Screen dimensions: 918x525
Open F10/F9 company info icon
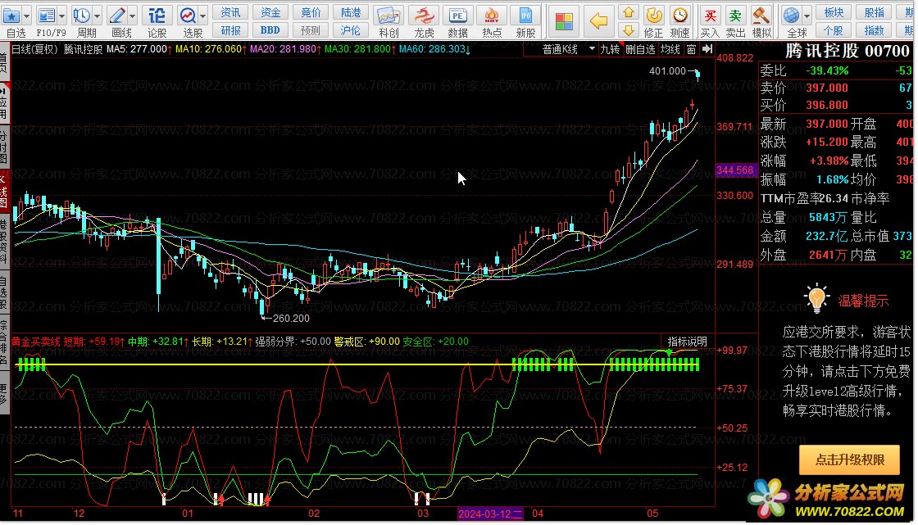click(x=46, y=16)
